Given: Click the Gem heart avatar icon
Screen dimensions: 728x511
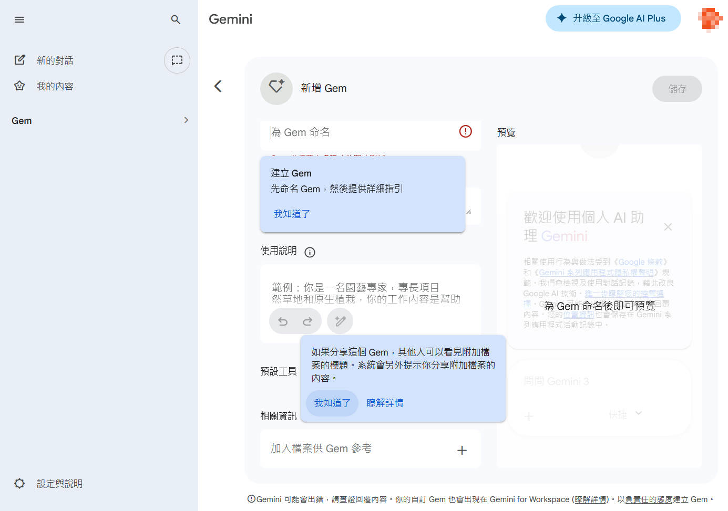Looking at the screenshot, I should click(x=276, y=88).
